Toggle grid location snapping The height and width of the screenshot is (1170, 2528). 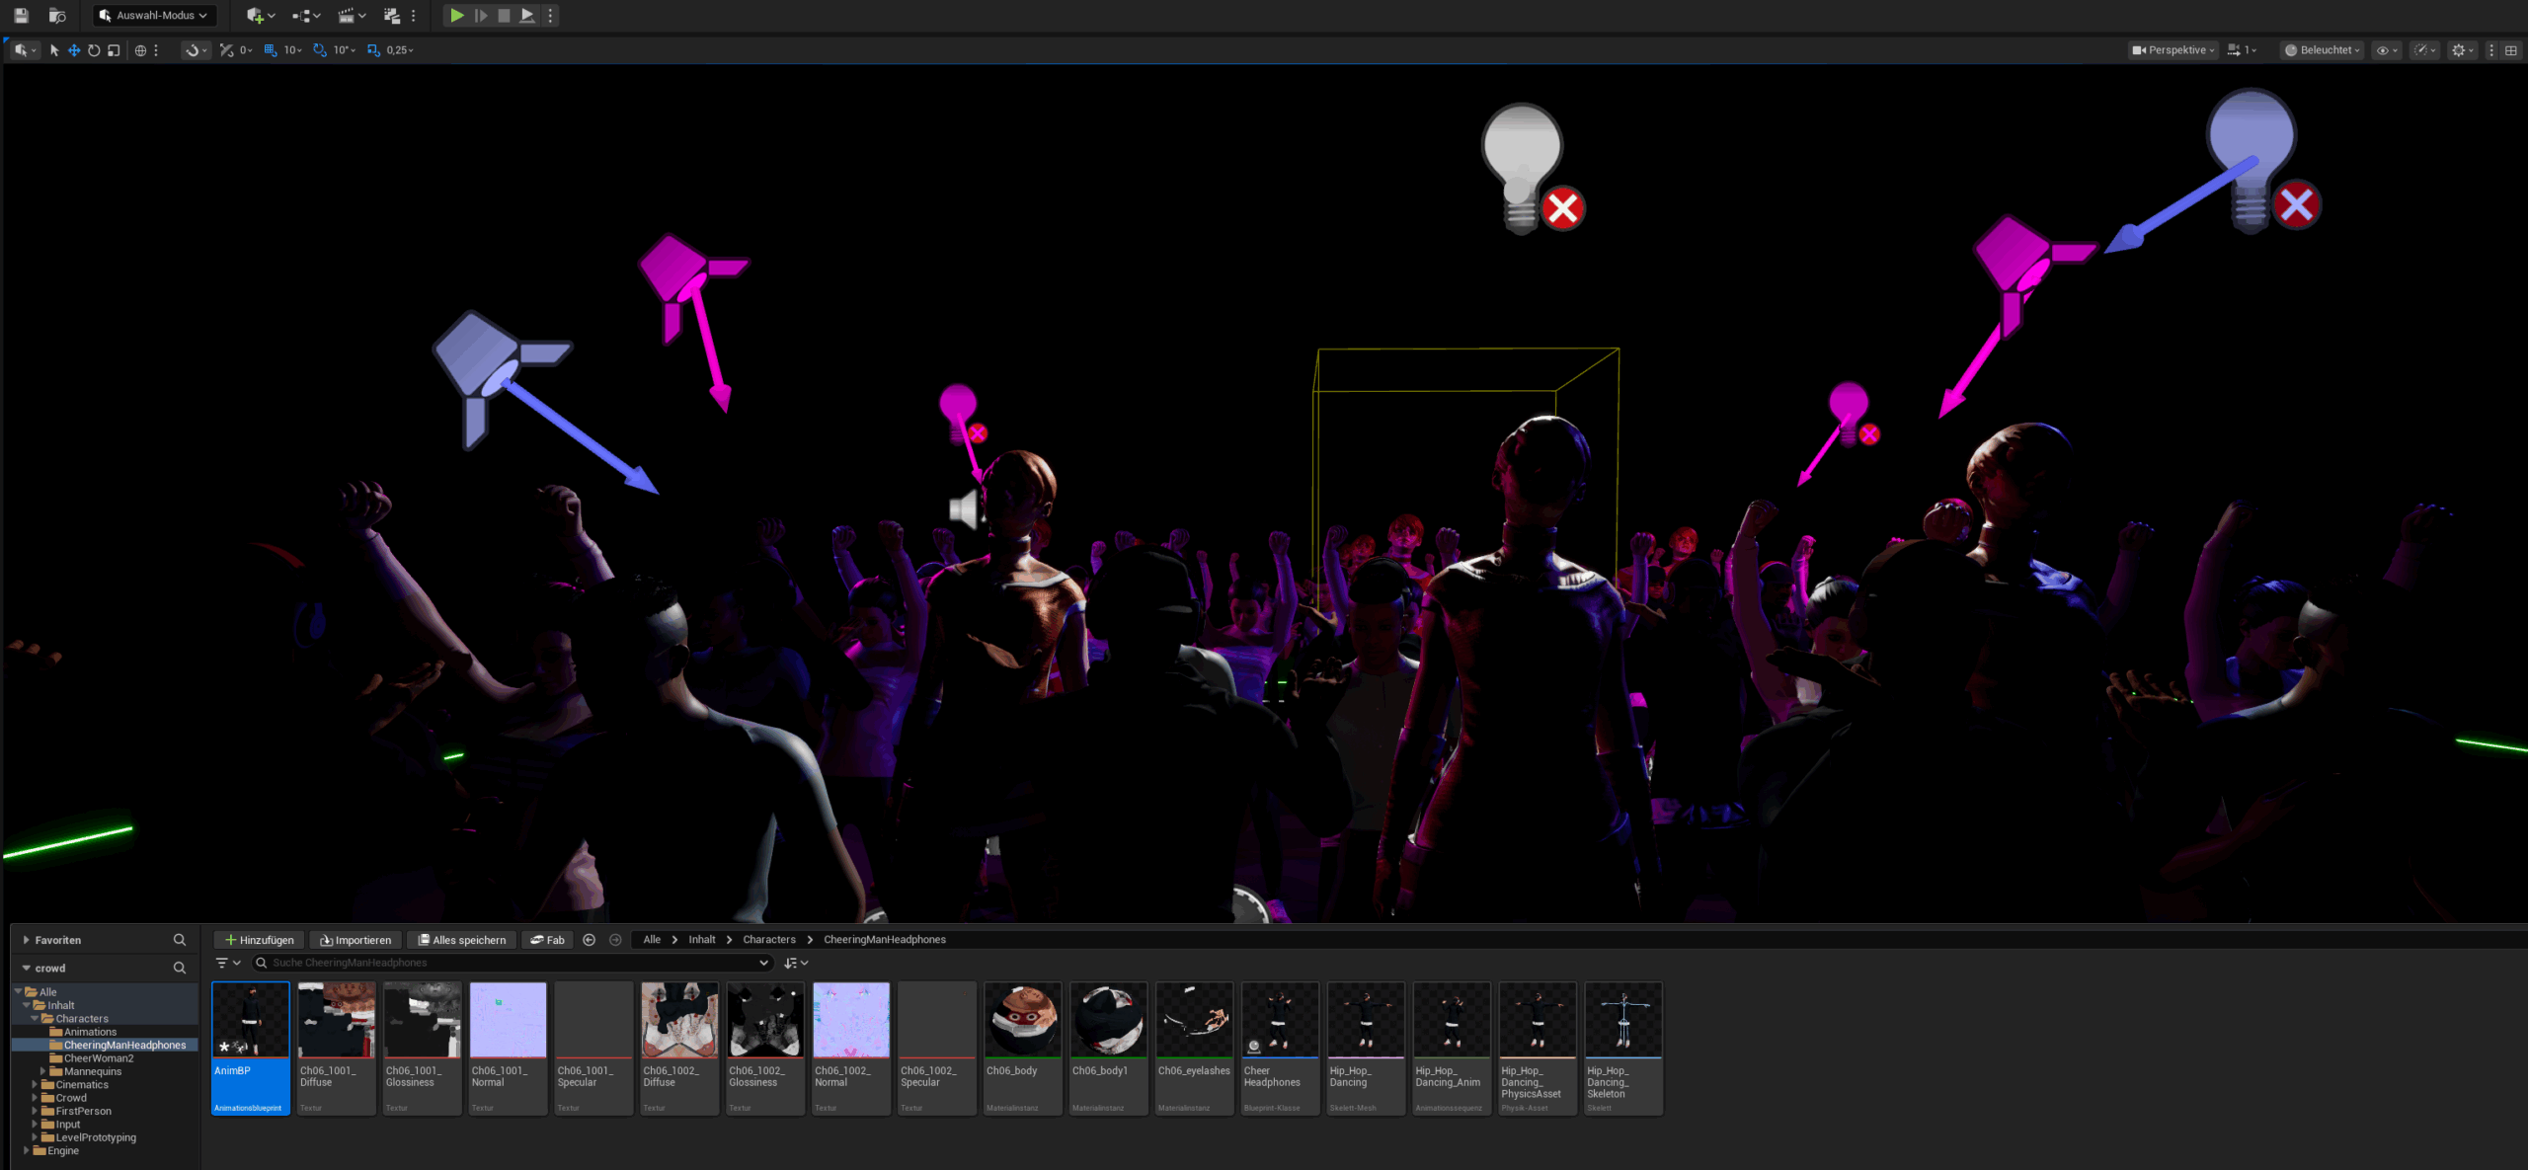[x=271, y=50]
